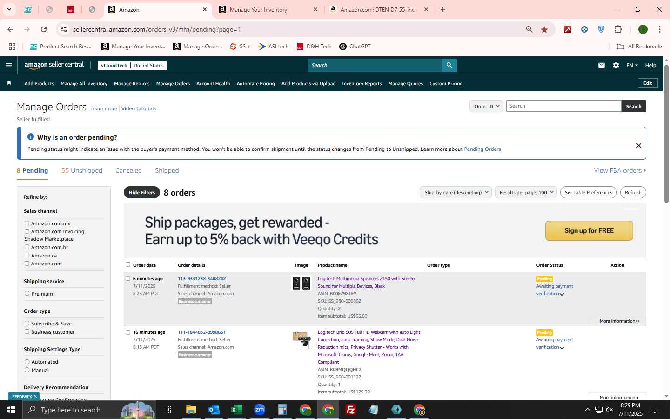Click the zoom magnifier icon in the address bar
Screen dimensions: 670x419
529,29
